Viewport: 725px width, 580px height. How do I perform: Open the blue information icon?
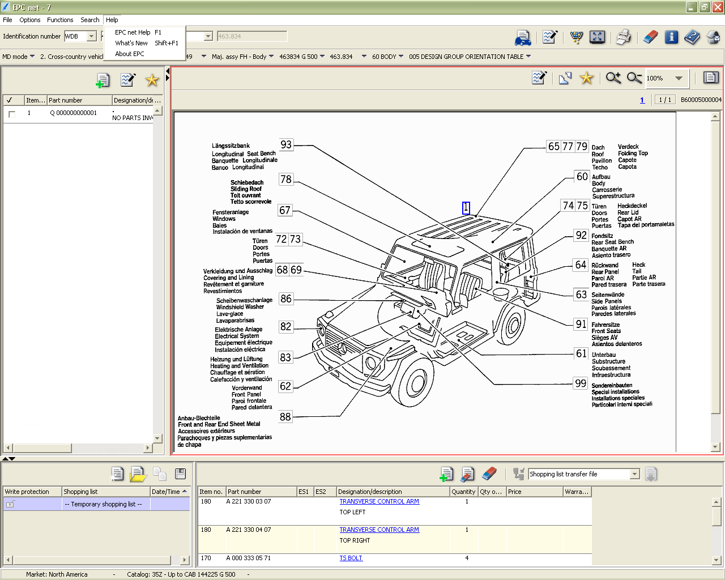pos(671,37)
